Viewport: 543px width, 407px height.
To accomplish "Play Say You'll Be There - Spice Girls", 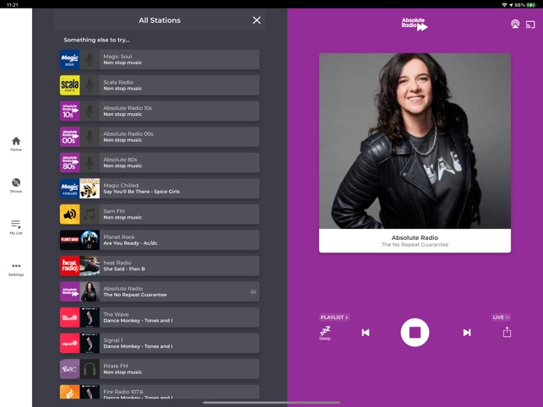I will (x=142, y=192).
